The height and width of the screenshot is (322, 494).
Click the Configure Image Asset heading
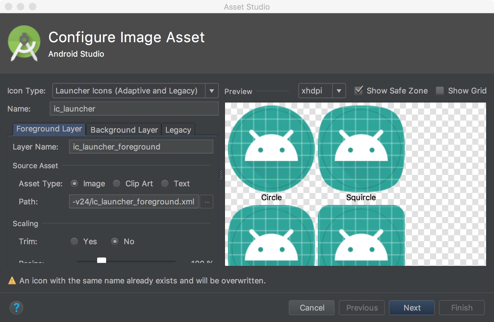point(127,37)
